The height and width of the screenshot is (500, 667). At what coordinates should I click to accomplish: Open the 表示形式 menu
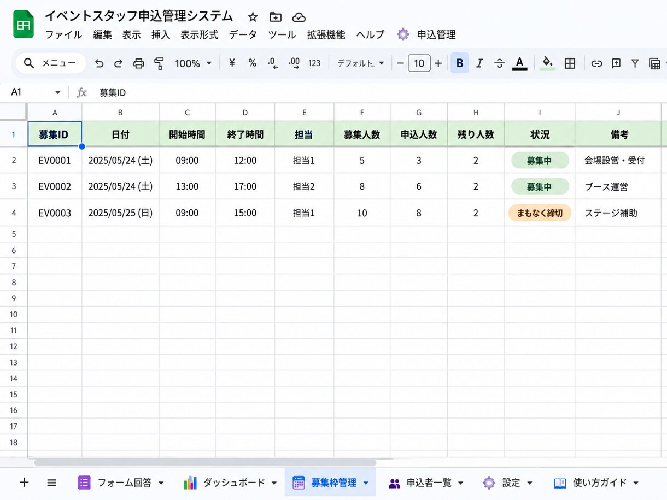pos(200,34)
